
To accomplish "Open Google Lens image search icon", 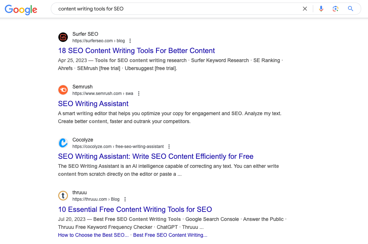I will [335, 9].
